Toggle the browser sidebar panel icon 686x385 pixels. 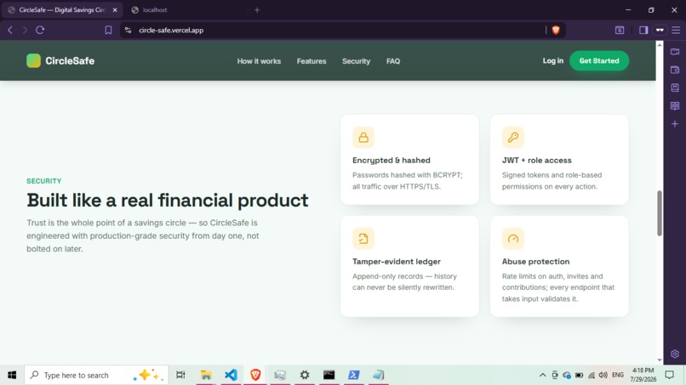(643, 30)
